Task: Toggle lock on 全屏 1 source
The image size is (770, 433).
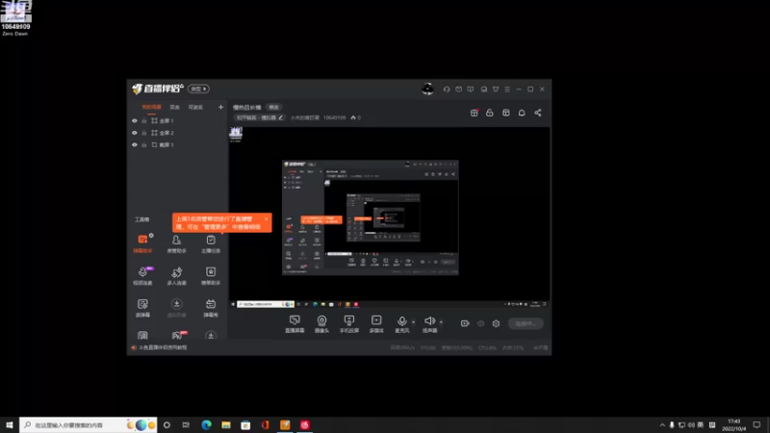Action: coord(143,121)
